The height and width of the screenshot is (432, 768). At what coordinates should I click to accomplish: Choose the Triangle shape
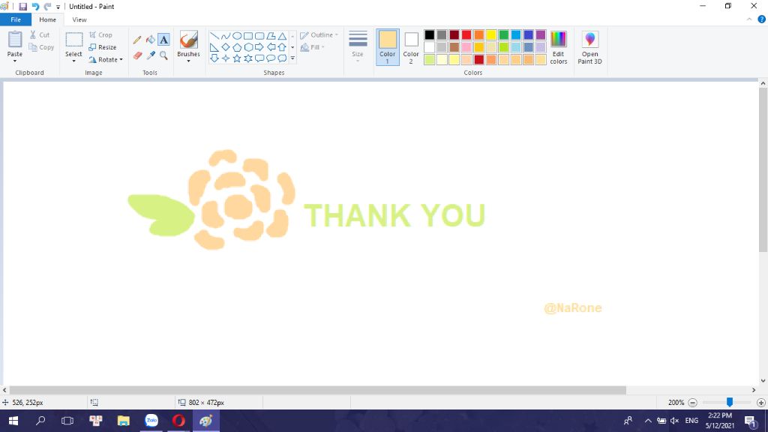[x=282, y=36]
